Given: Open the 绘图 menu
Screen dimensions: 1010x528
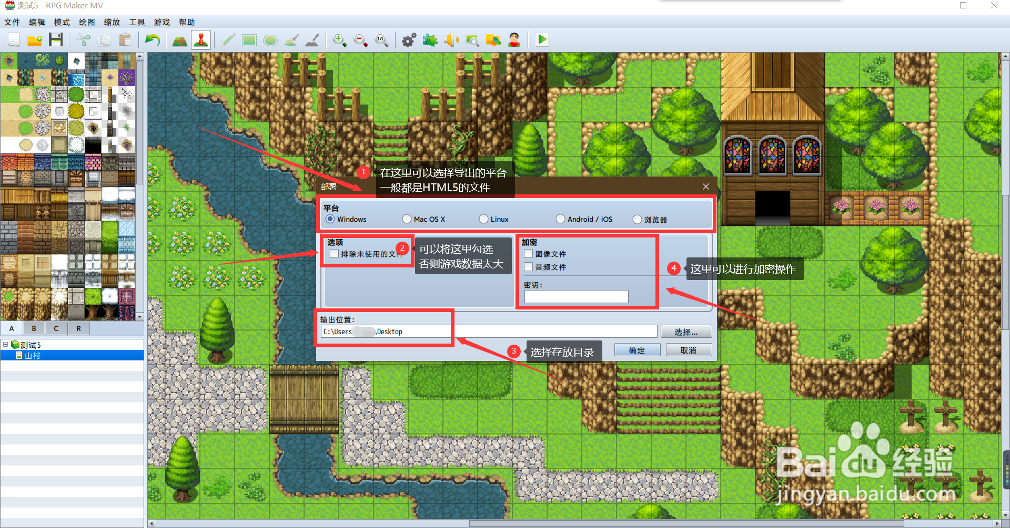Looking at the screenshot, I should pos(87,22).
